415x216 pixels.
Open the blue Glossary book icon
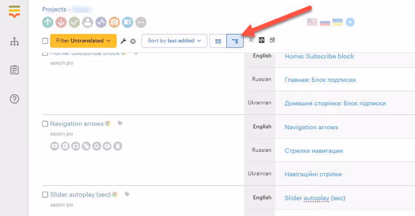coord(128,22)
